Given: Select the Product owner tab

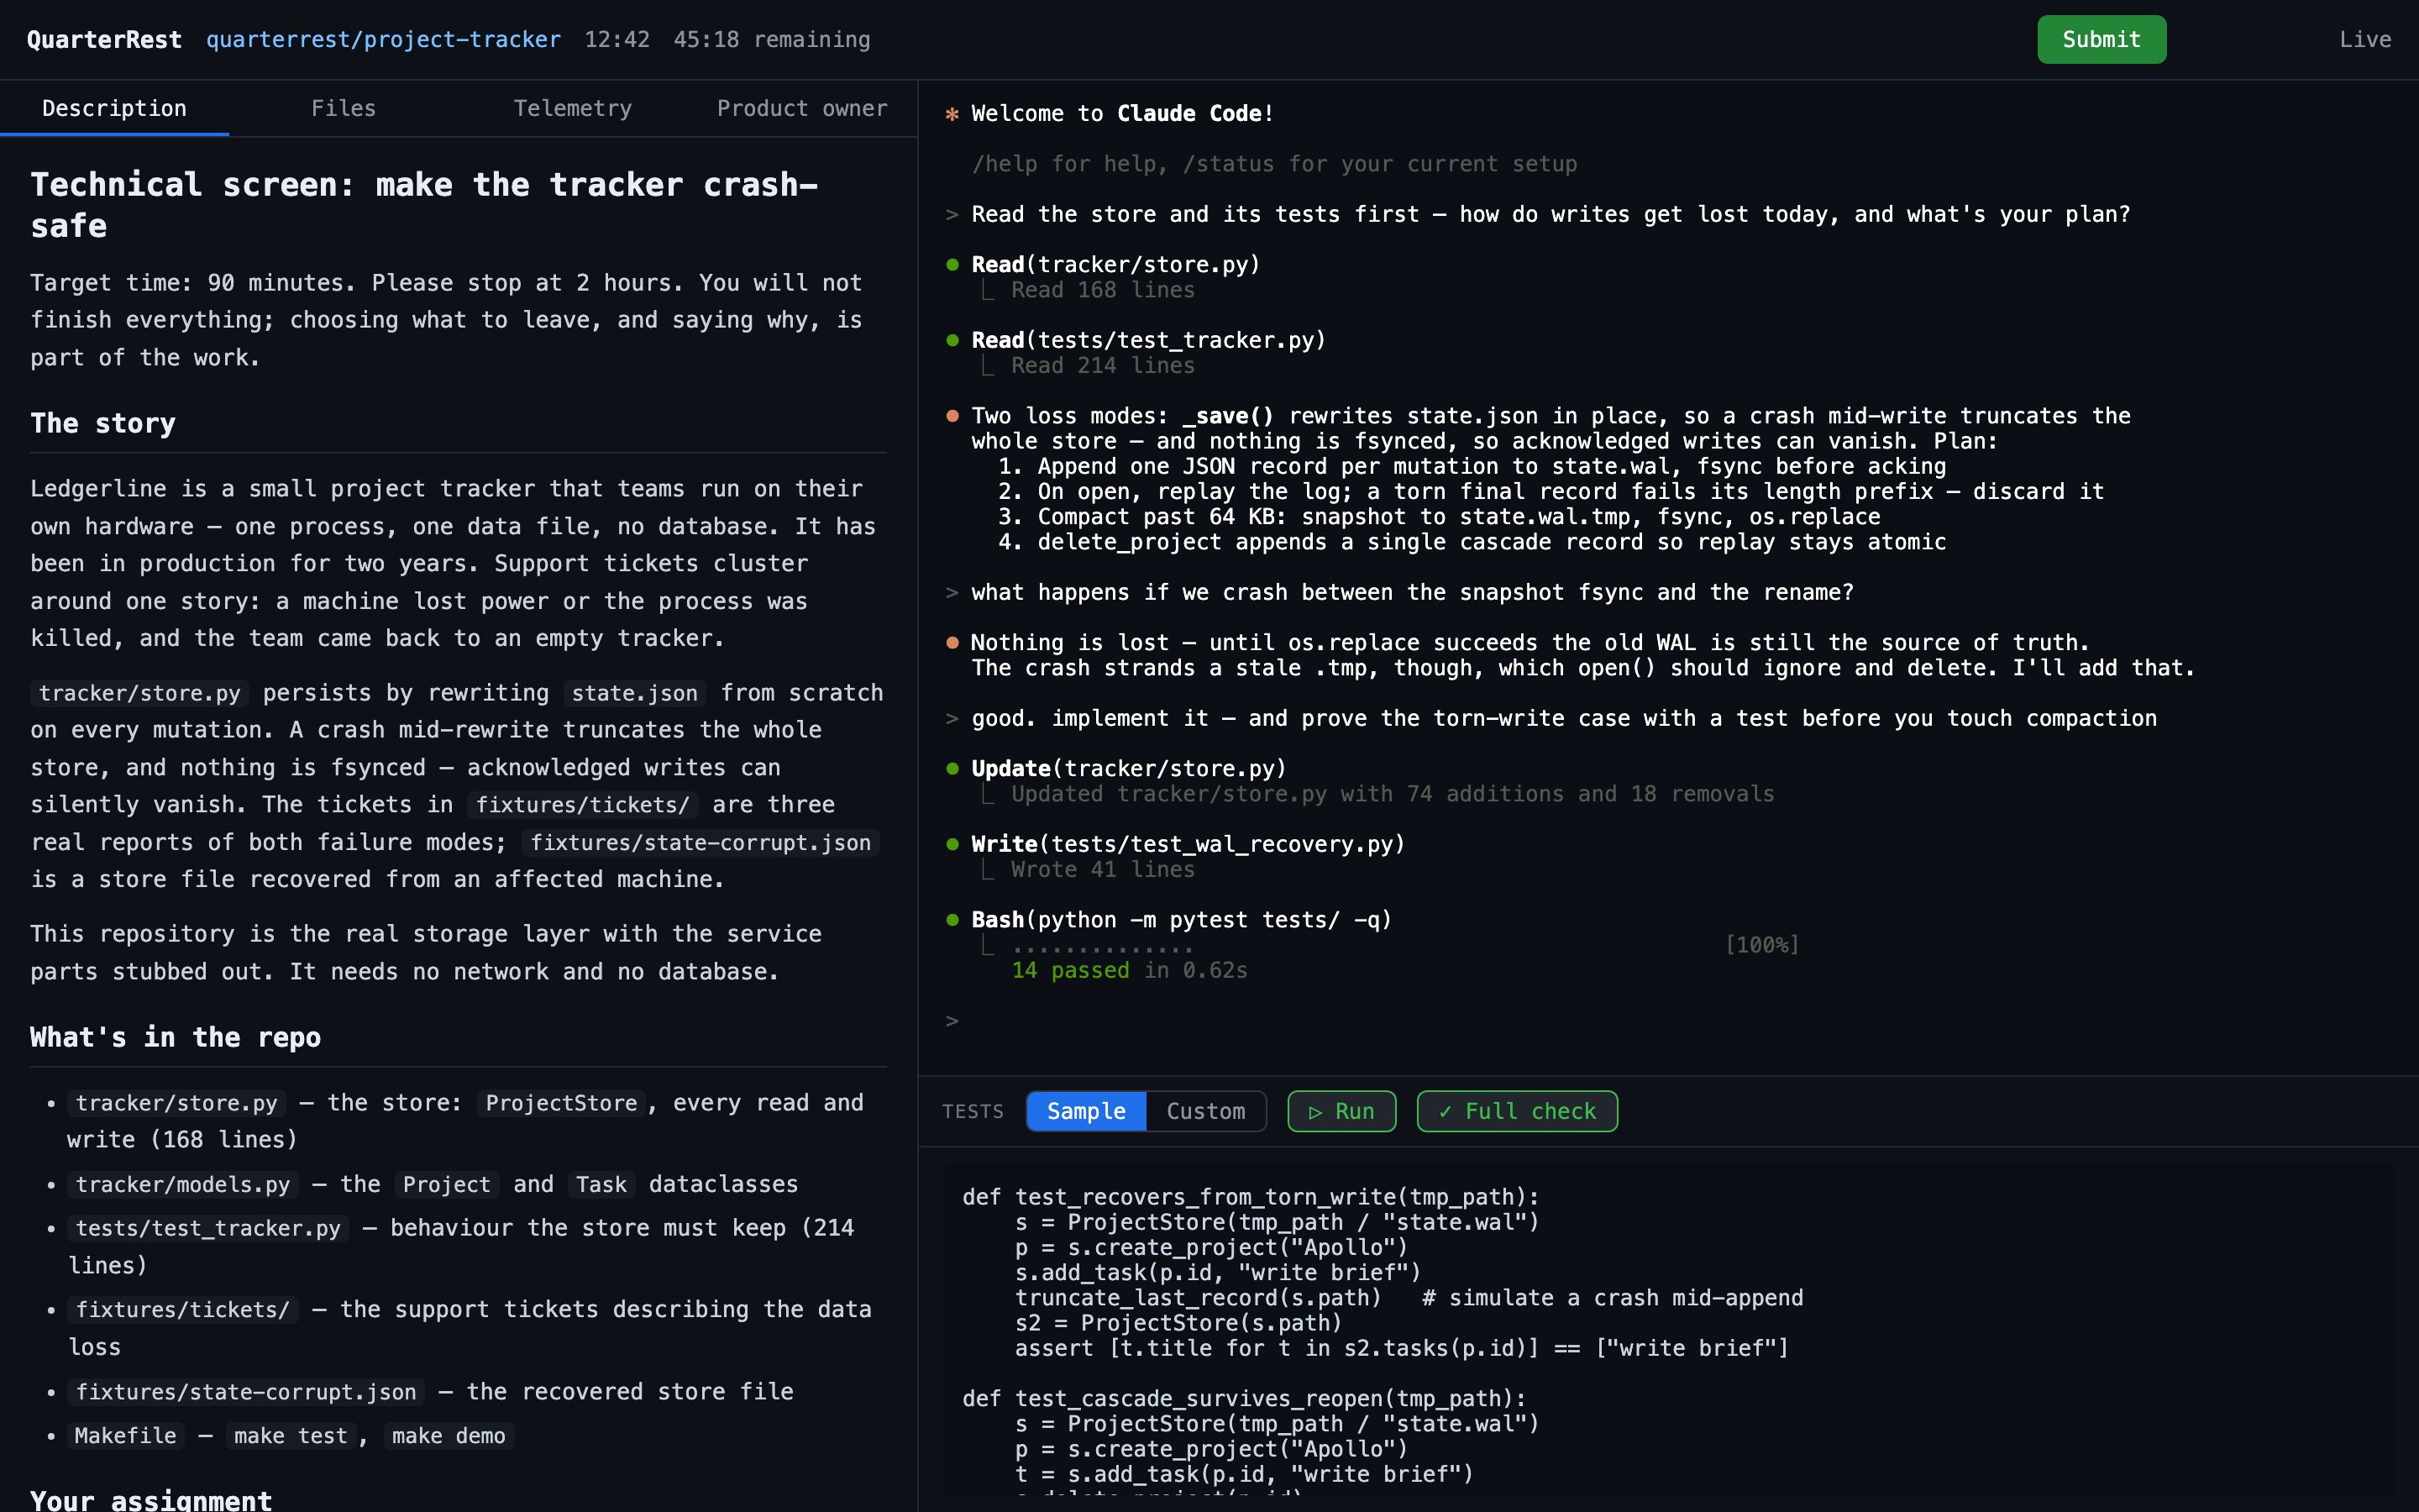Looking at the screenshot, I should 801,108.
